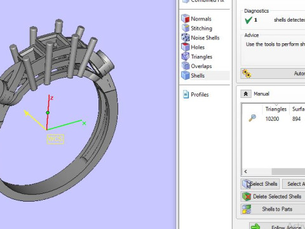Click the Shells to Parts icon
305x229 pixels.
click(x=247, y=209)
